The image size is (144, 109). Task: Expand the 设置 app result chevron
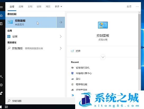pos(61,37)
